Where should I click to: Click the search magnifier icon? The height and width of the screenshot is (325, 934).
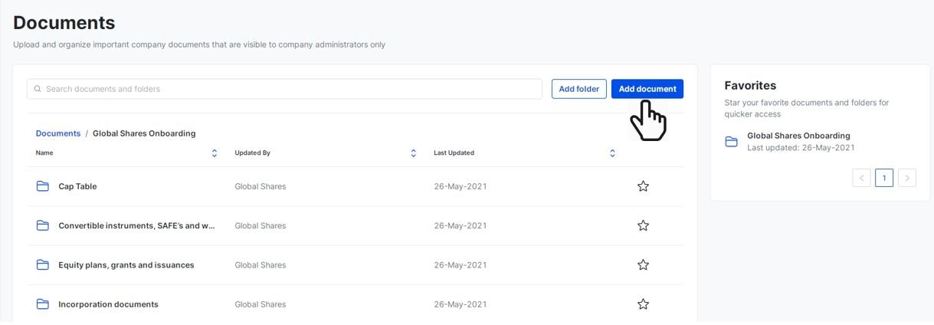coord(38,89)
